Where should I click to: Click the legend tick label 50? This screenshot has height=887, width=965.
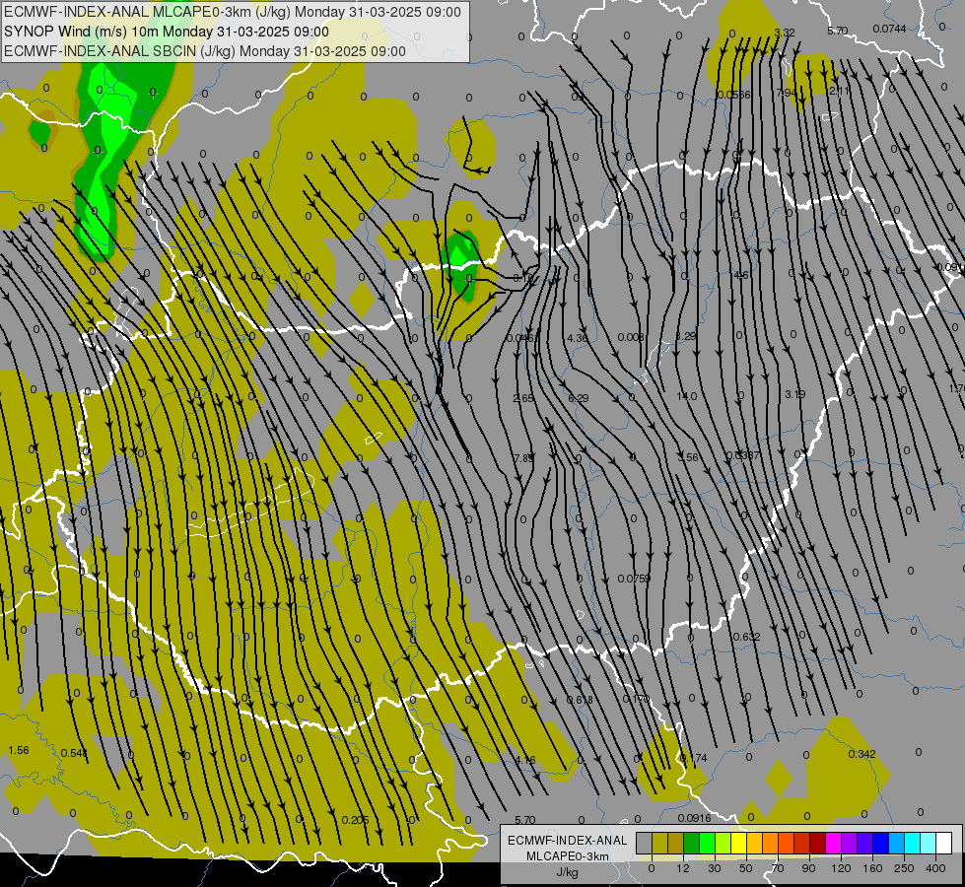[746, 868]
